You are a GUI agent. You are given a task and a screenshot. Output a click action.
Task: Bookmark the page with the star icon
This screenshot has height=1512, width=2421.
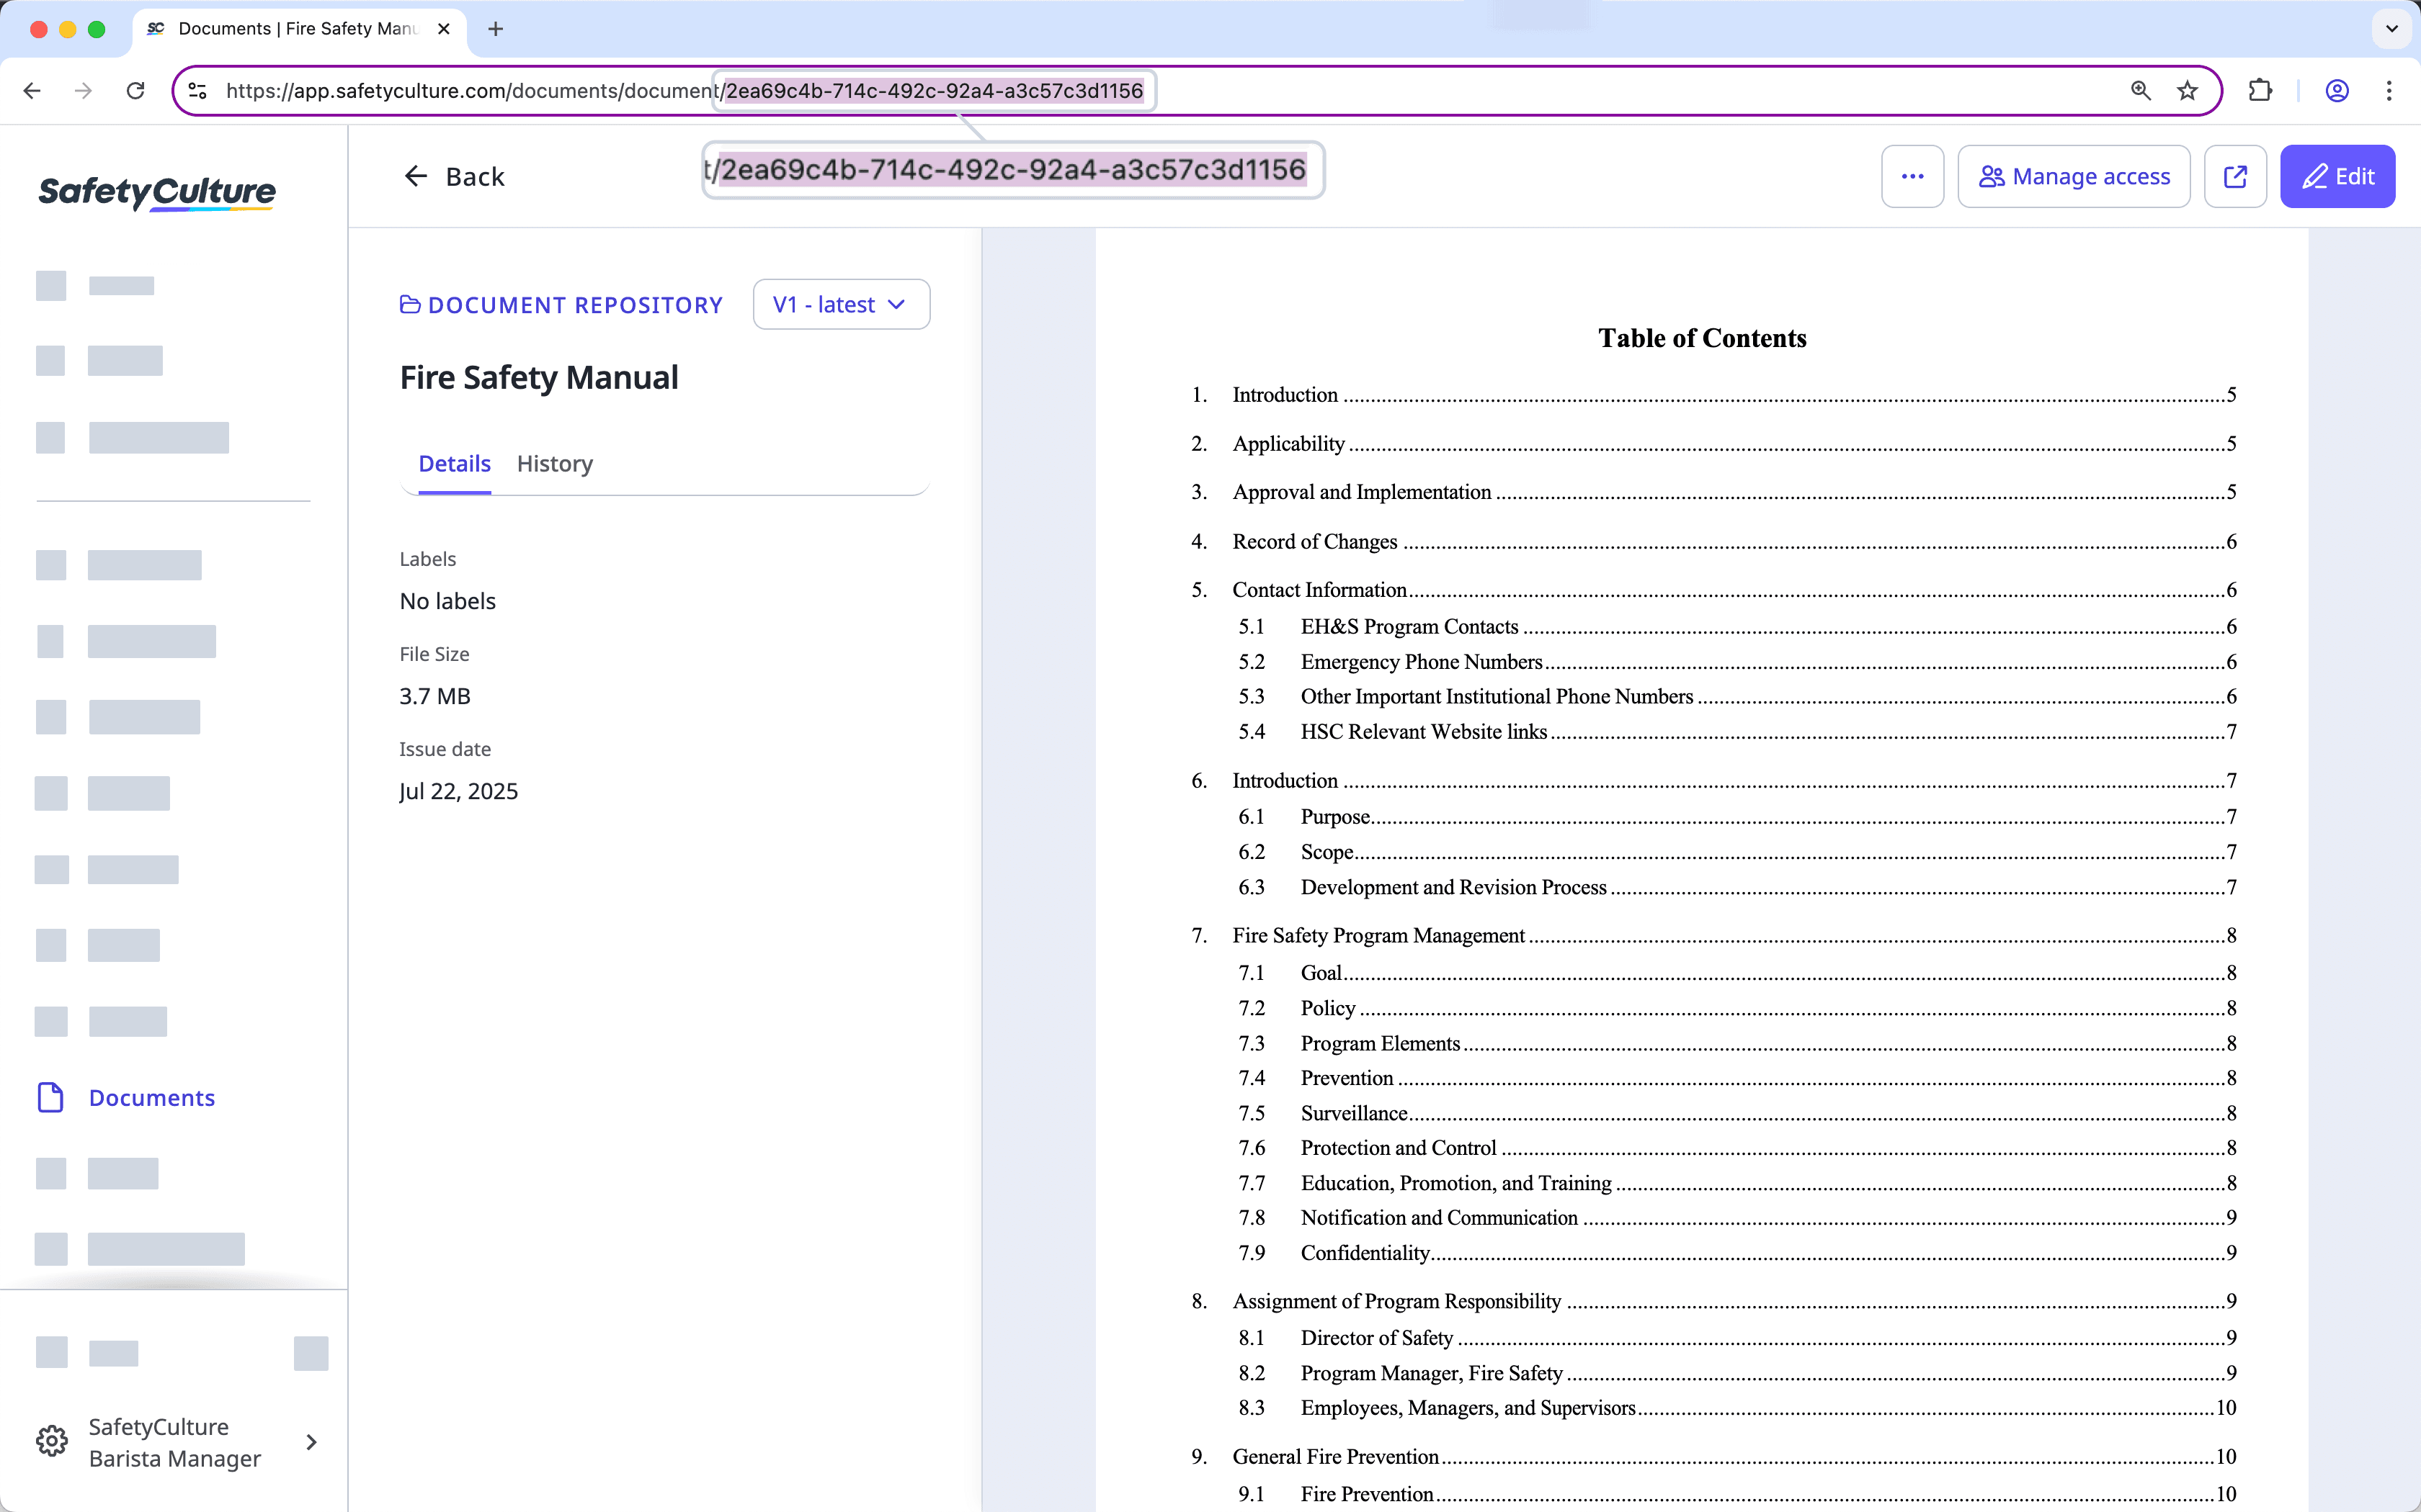[2187, 90]
